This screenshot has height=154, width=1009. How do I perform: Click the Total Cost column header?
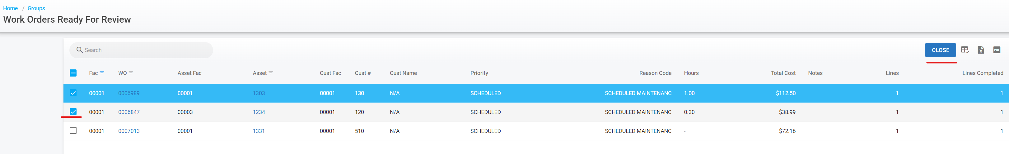tap(783, 73)
